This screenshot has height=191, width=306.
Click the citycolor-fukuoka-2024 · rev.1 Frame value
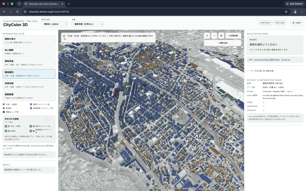tap(277, 91)
